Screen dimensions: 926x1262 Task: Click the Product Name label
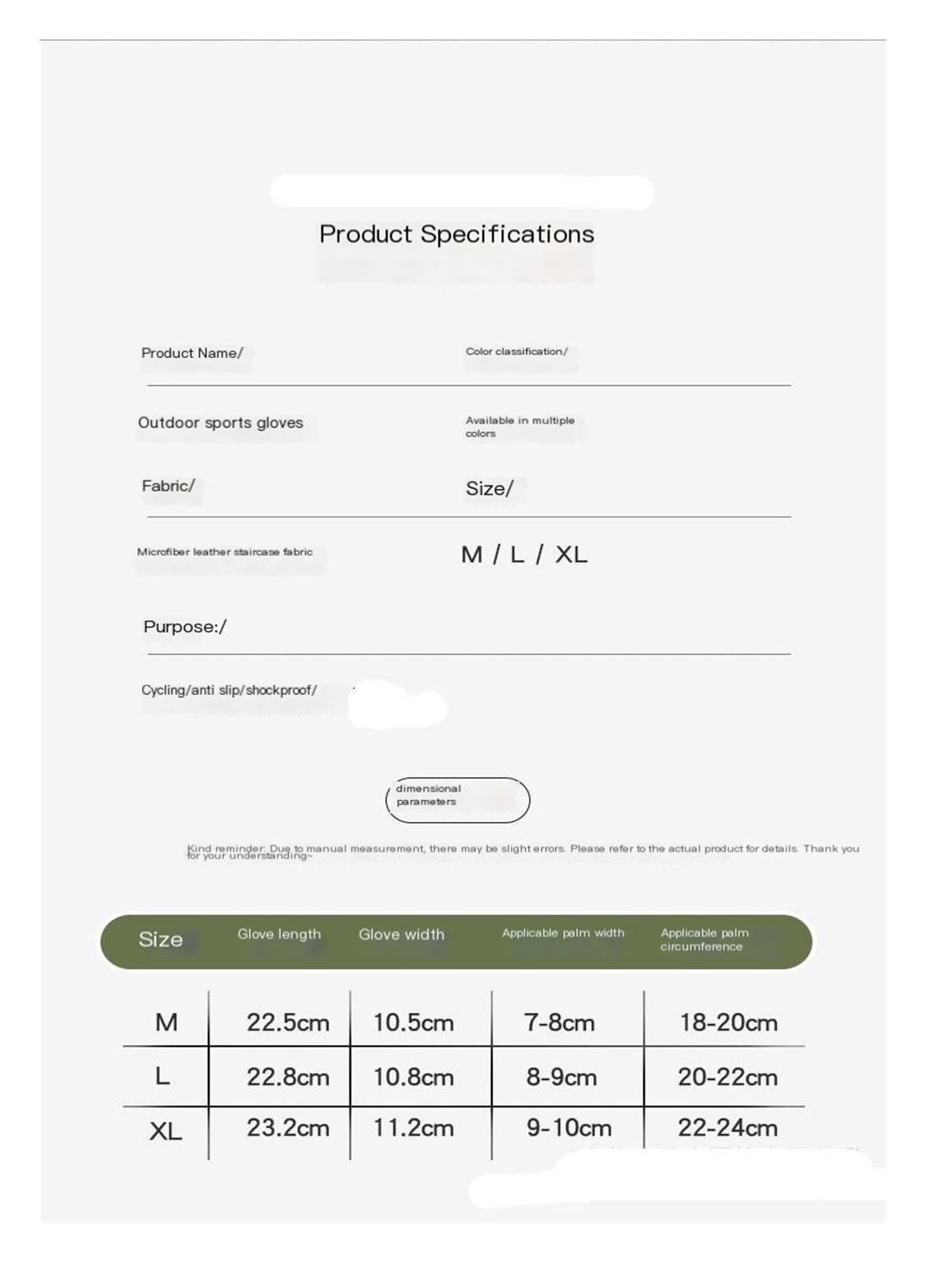[x=192, y=353]
